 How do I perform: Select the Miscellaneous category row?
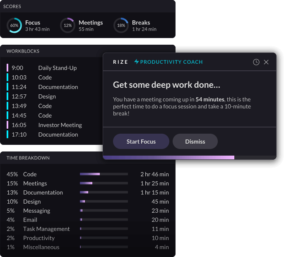(88, 247)
